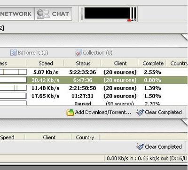The height and width of the screenshot is (170, 188).
Task: Click the 0.88% complete value
Action: point(152,80)
